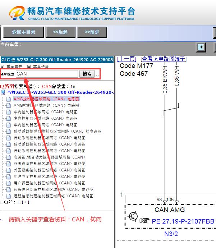Go back with the <<后退 button

coord(61,32)
